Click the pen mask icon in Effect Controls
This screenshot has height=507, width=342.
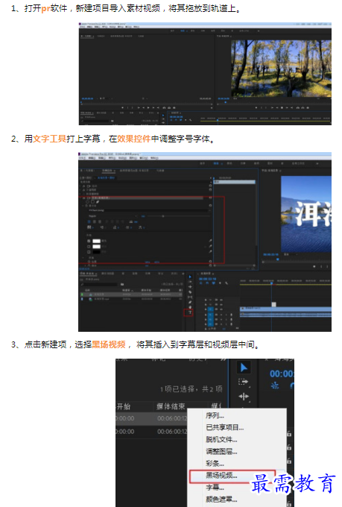pos(98,201)
